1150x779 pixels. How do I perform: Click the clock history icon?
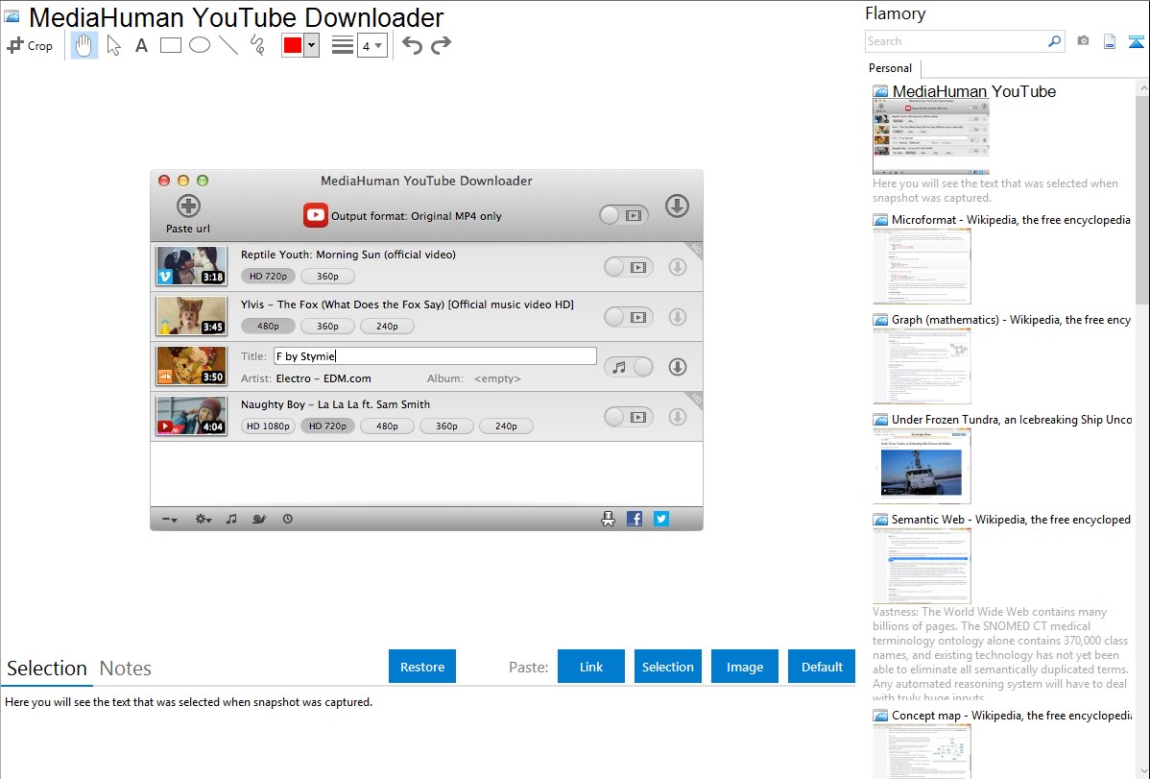coord(288,519)
